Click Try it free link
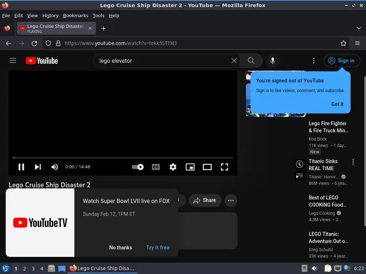Screen dimensions: 366x274 pyautogui.click(x=158, y=248)
